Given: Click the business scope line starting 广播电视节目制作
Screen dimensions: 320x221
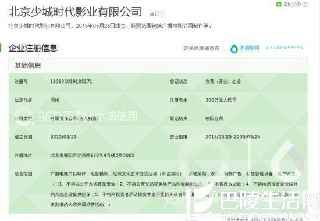Looking at the screenshot, I should 174,174.
